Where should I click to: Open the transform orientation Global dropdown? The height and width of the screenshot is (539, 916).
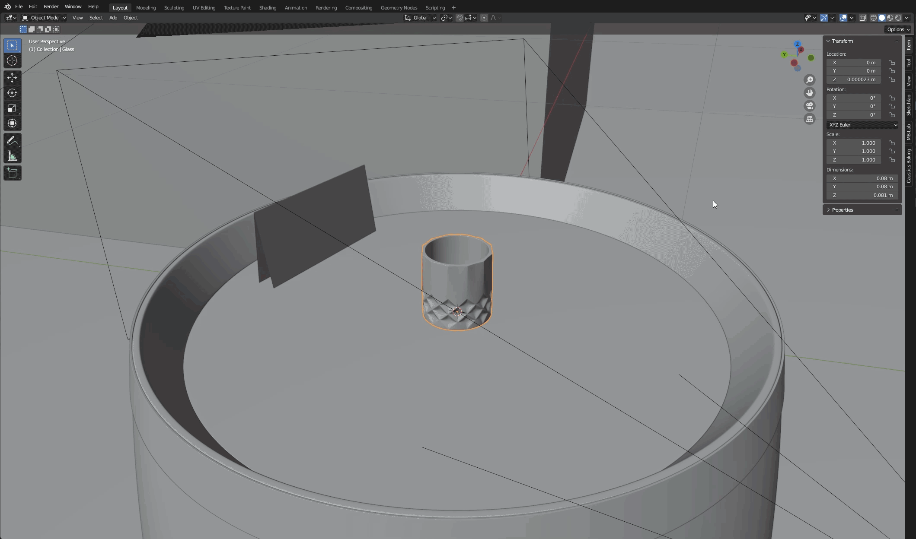[420, 18]
